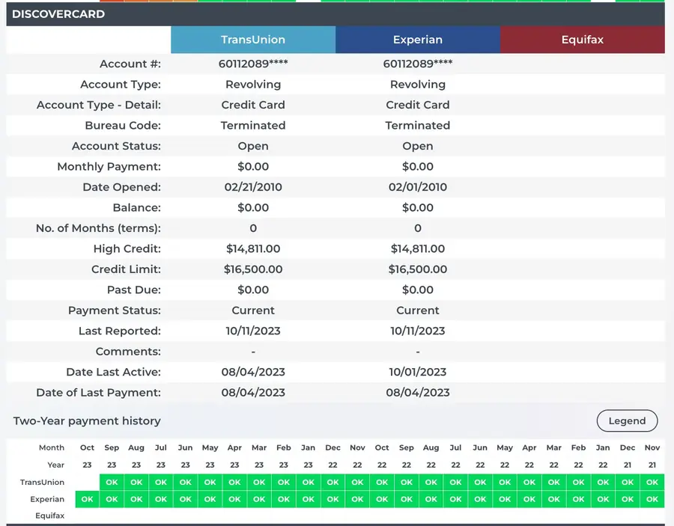This screenshot has width=674, height=526.
Task: Click TransUnion Last Reported 10/11/2023
Action: 253,331
